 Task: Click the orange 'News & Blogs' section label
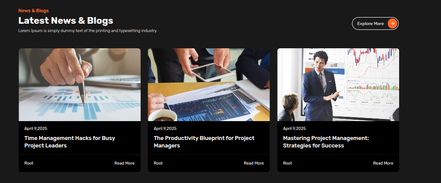point(33,11)
